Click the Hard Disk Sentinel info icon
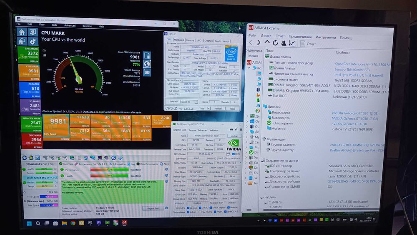The image size is (417, 235). (120, 158)
